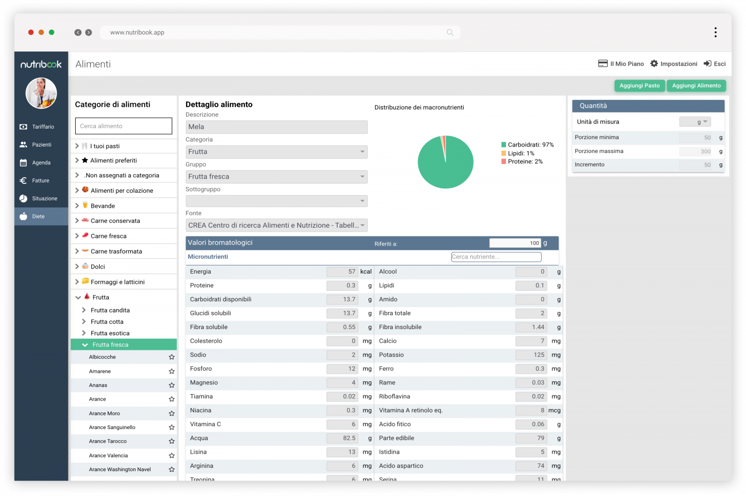The image size is (746, 496).
Task: Click the Cerca nutriente search field
Action: 496,257
